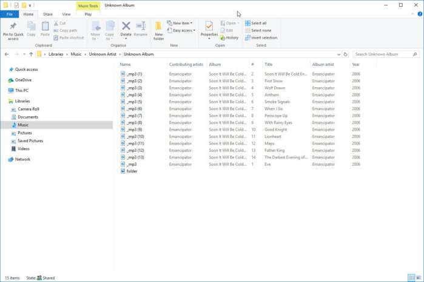424x282 pixels.
Task: Open the Play tab under Music Tools
Action: pos(88,14)
